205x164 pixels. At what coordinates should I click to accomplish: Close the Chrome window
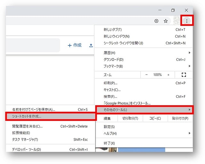[186, 10]
